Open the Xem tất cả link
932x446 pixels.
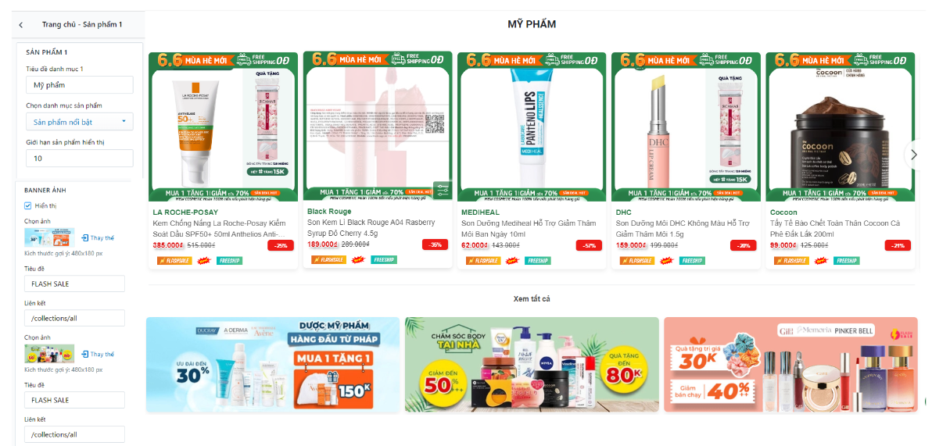(x=532, y=298)
